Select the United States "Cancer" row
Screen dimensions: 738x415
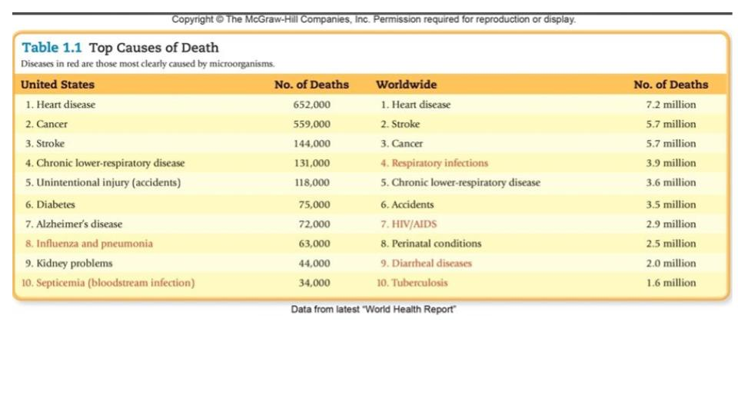point(46,124)
